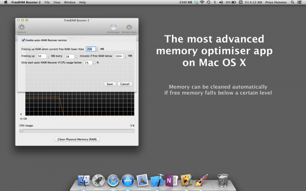The image size is (306, 191).
Task: Click the stepper beside the 75 % field
Action: coord(94,63)
